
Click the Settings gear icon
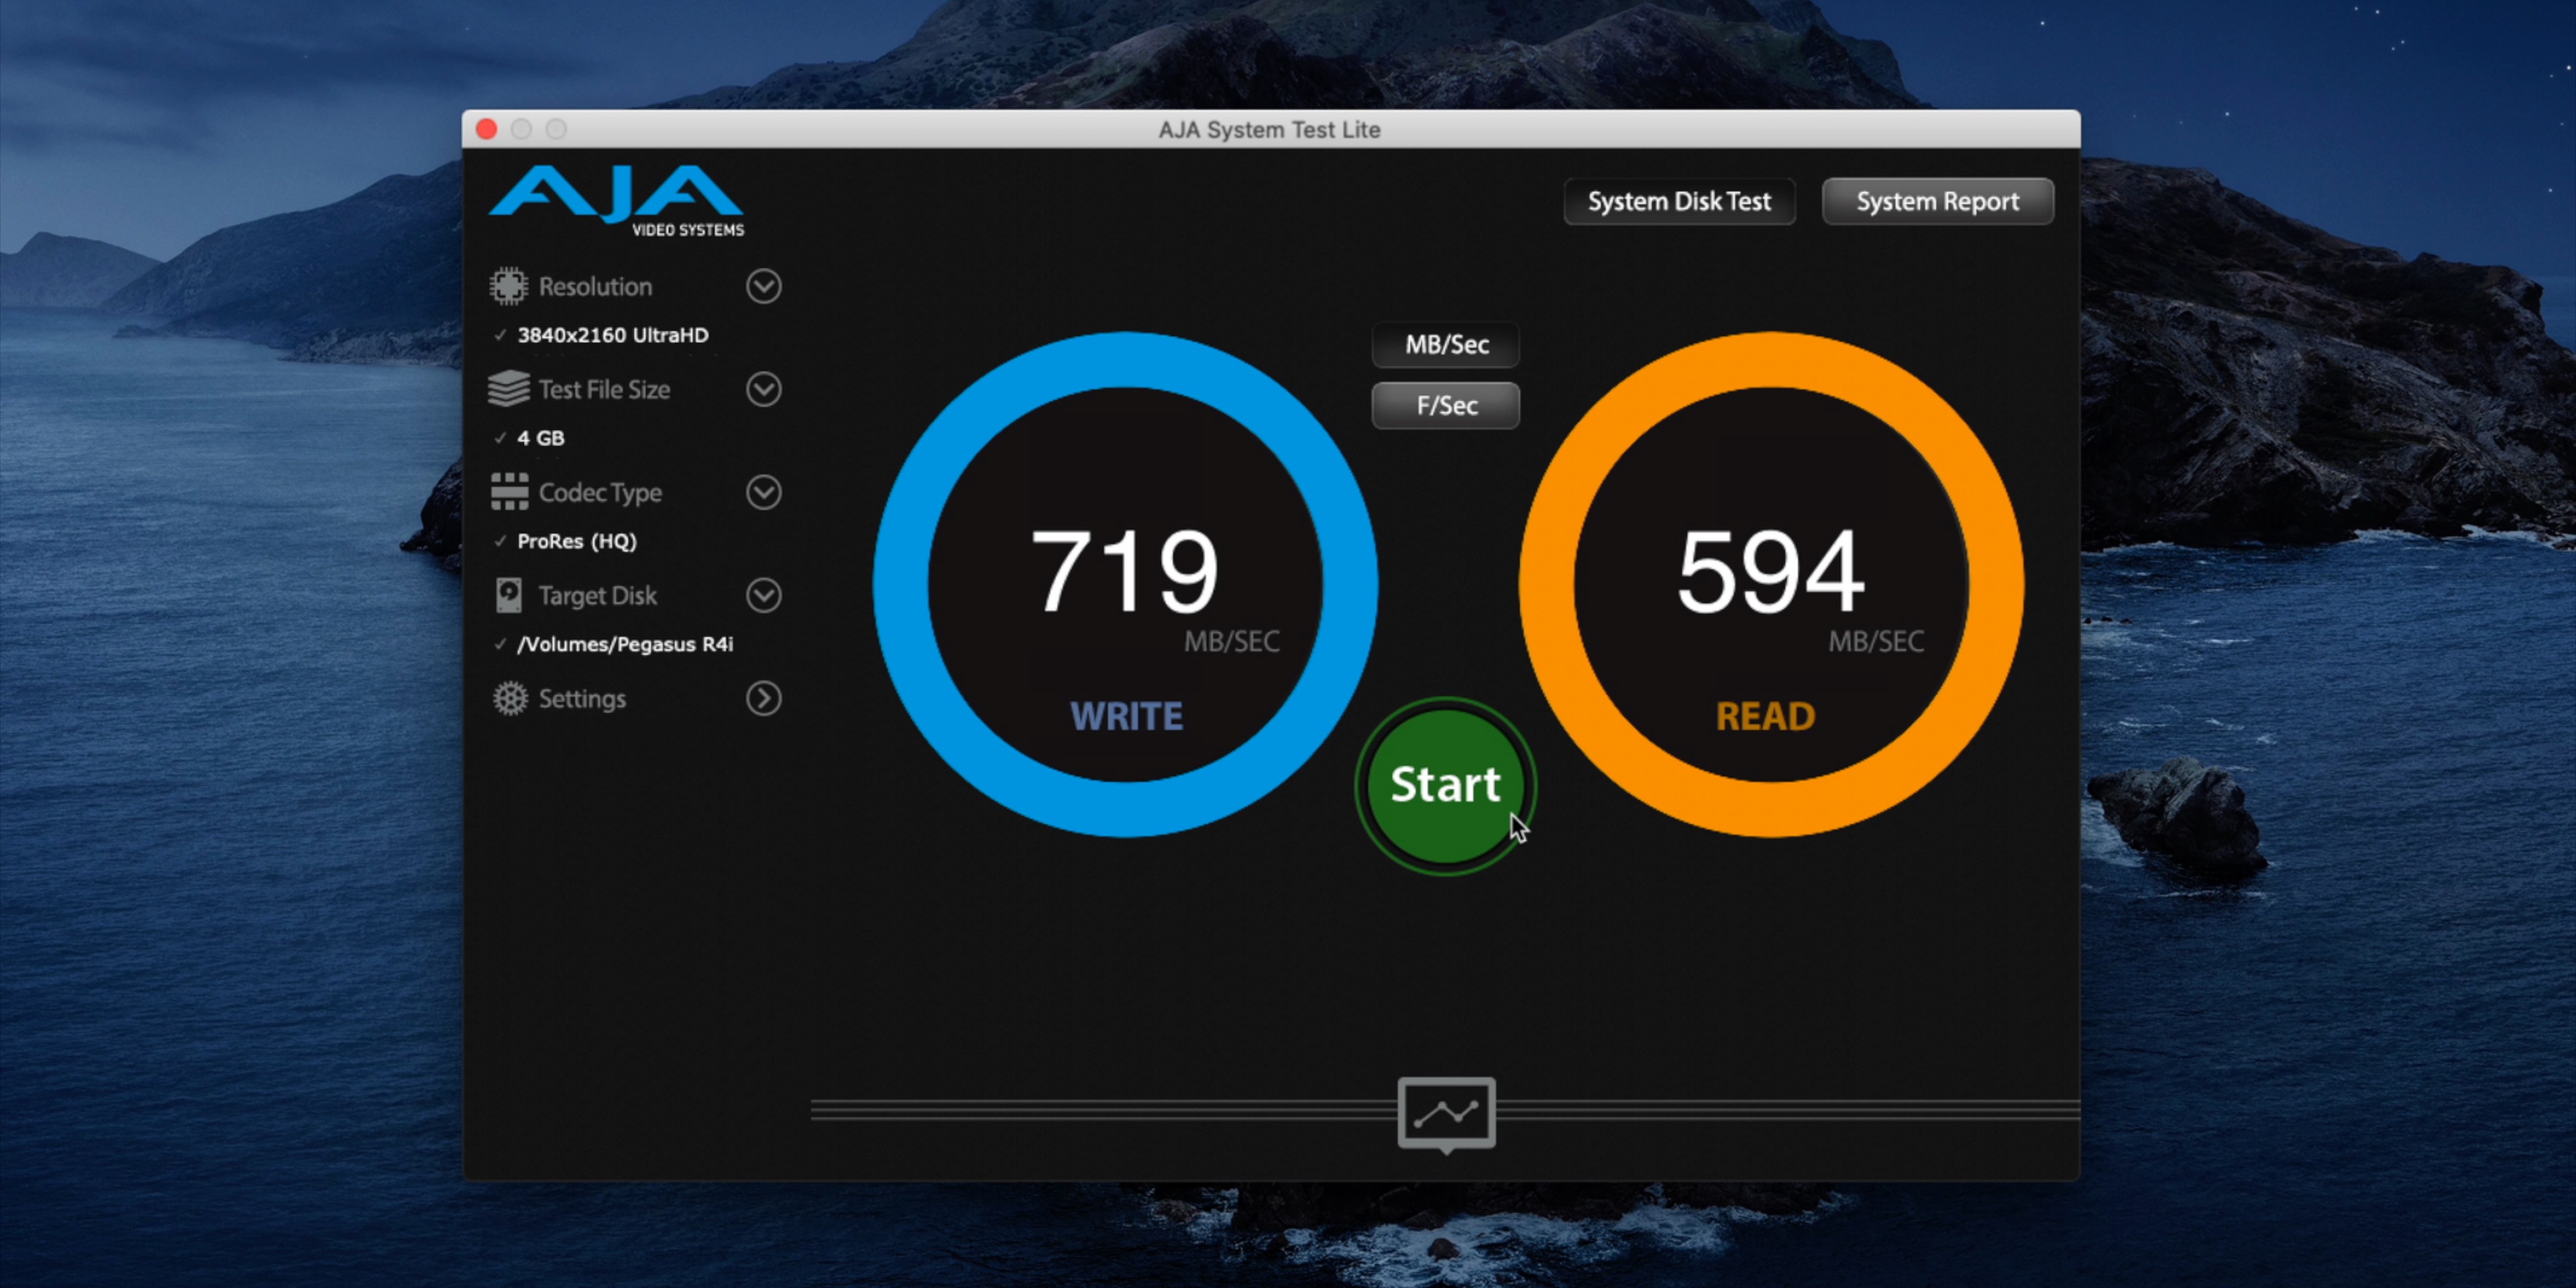tap(510, 698)
